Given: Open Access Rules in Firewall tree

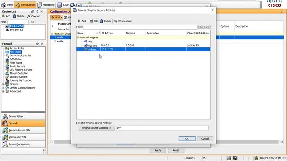Looking at the screenshot, I should (17, 48).
